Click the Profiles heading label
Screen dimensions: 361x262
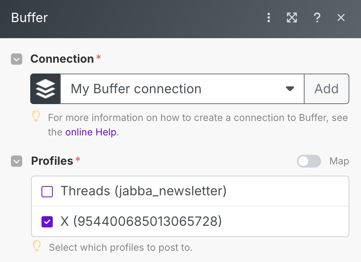[52, 161]
